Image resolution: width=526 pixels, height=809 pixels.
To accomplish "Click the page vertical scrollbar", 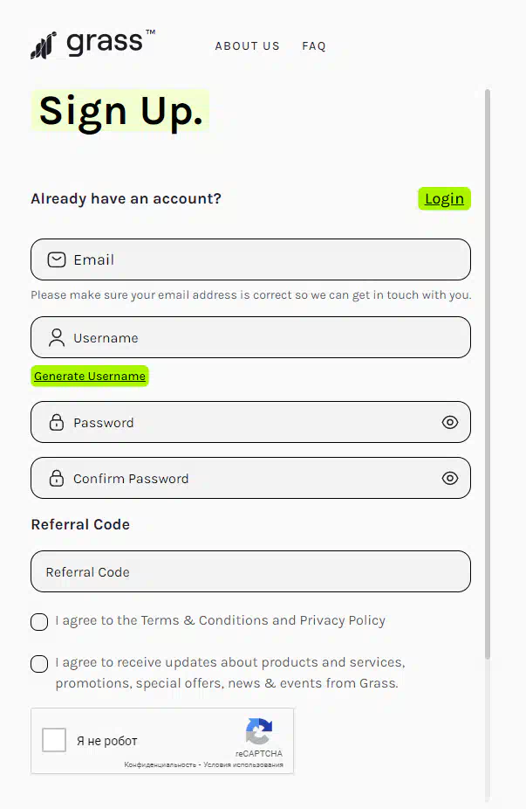I will [488, 374].
